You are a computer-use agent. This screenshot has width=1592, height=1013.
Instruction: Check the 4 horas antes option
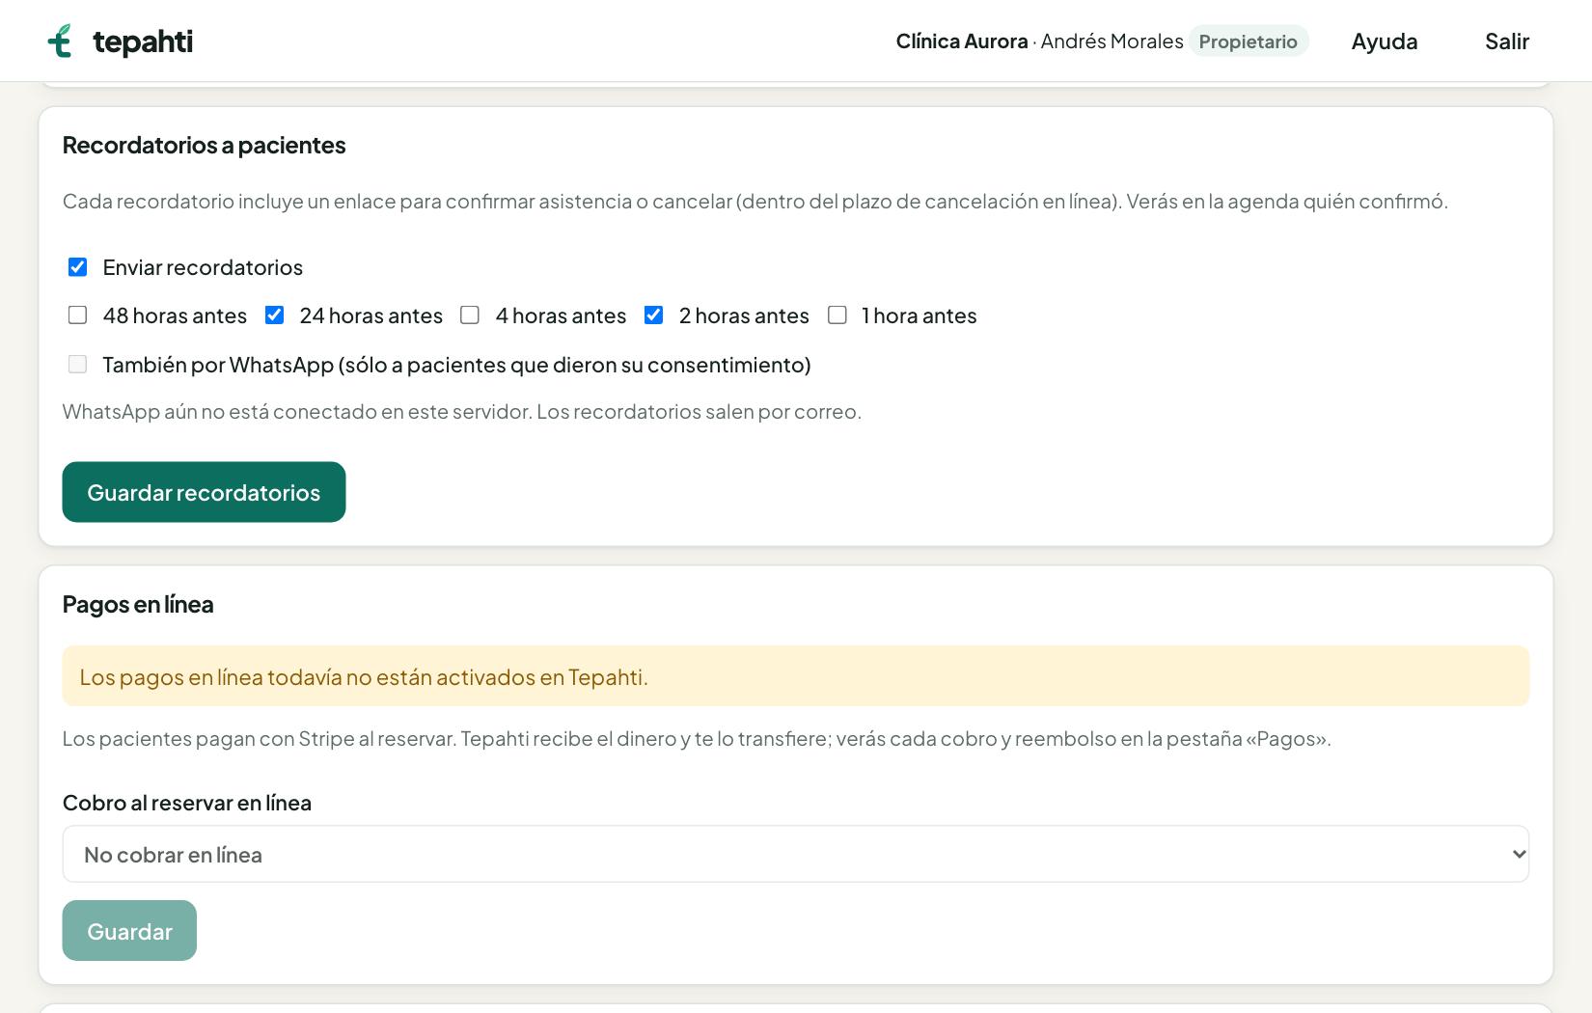coord(470,315)
